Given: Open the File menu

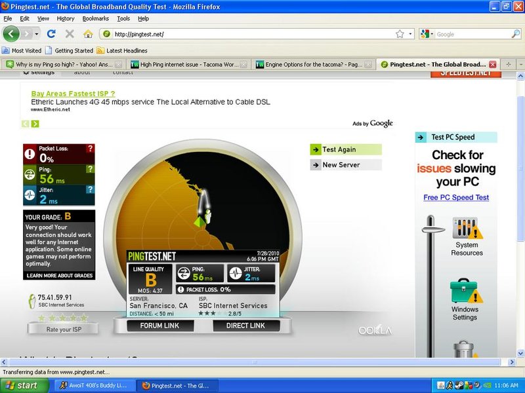Looking at the screenshot, I should coord(8,19).
